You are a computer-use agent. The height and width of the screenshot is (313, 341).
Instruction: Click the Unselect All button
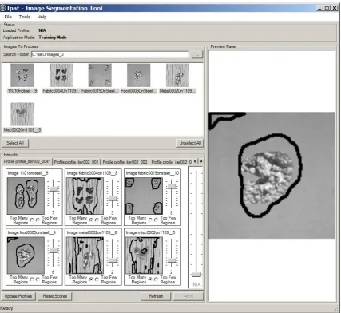pyautogui.click(x=190, y=143)
